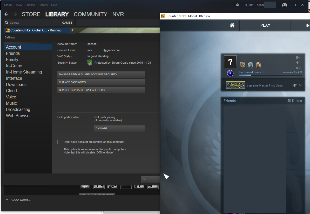Click Manage Steam Guard Account Security button
The height and width of the screenshot is (214, 310).
pos(101,74)
